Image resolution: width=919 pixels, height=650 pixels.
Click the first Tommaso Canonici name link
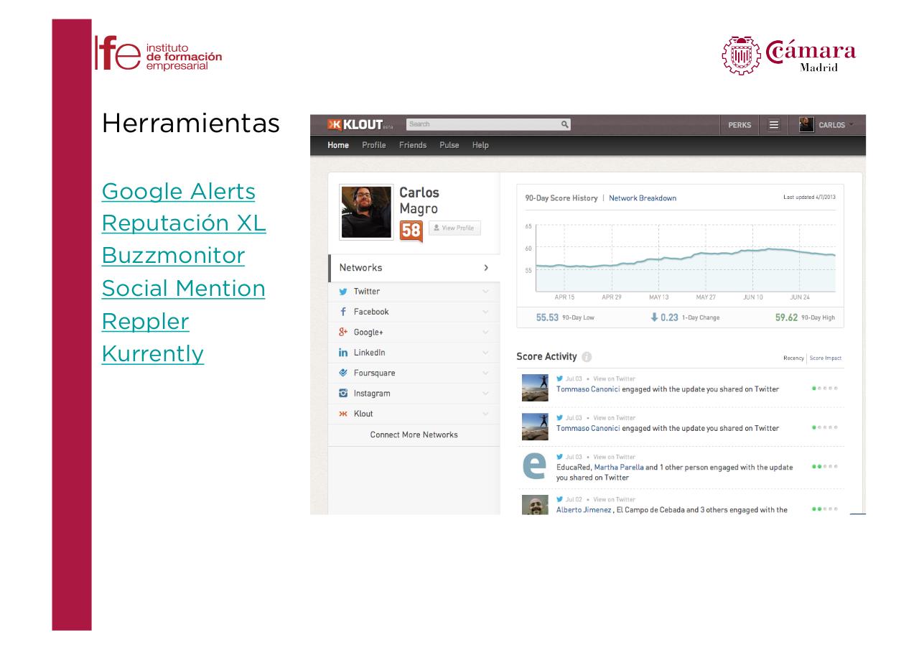(588, 389)
